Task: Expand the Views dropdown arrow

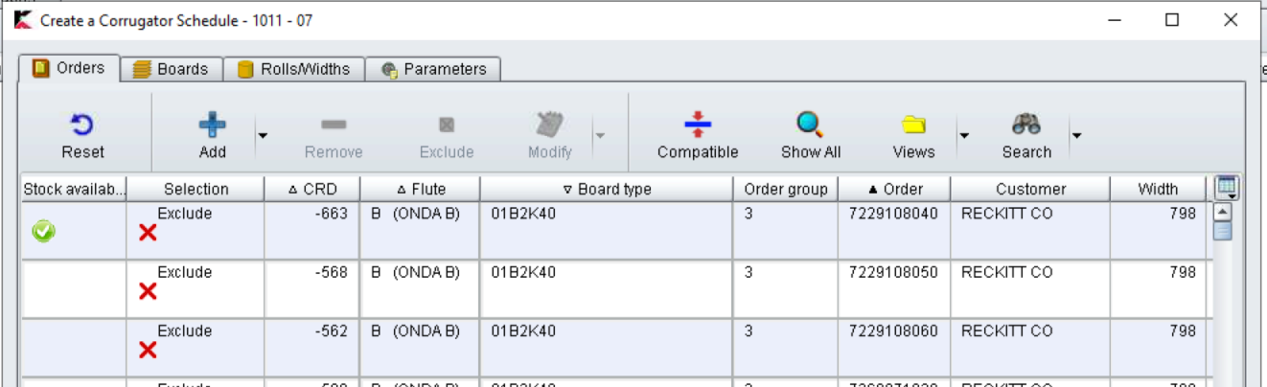Action: pyautogui.click(x=964, y=136)
